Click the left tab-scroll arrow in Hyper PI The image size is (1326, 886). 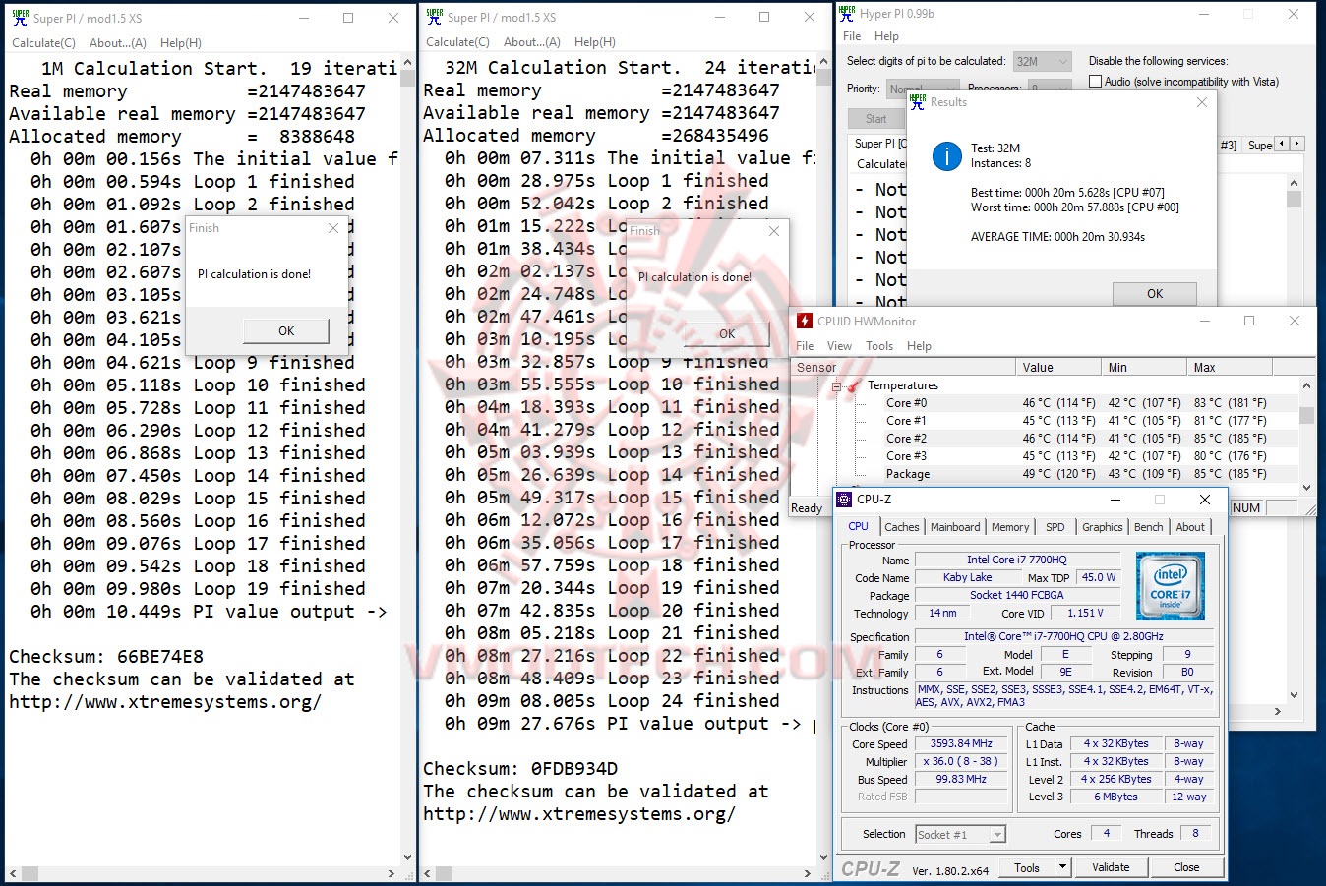pos(1282,144)
